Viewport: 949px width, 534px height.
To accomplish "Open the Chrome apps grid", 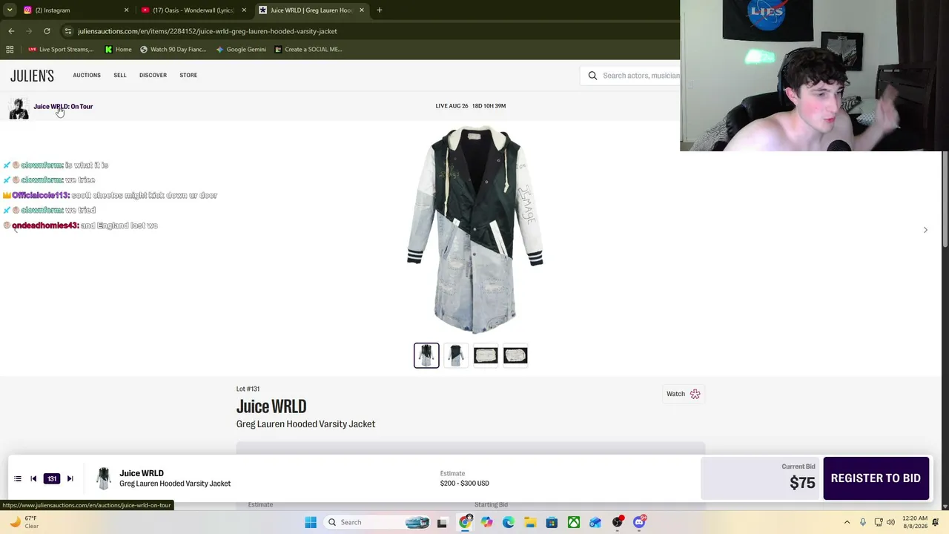I will pyautogui.click(x=10, y=50).
